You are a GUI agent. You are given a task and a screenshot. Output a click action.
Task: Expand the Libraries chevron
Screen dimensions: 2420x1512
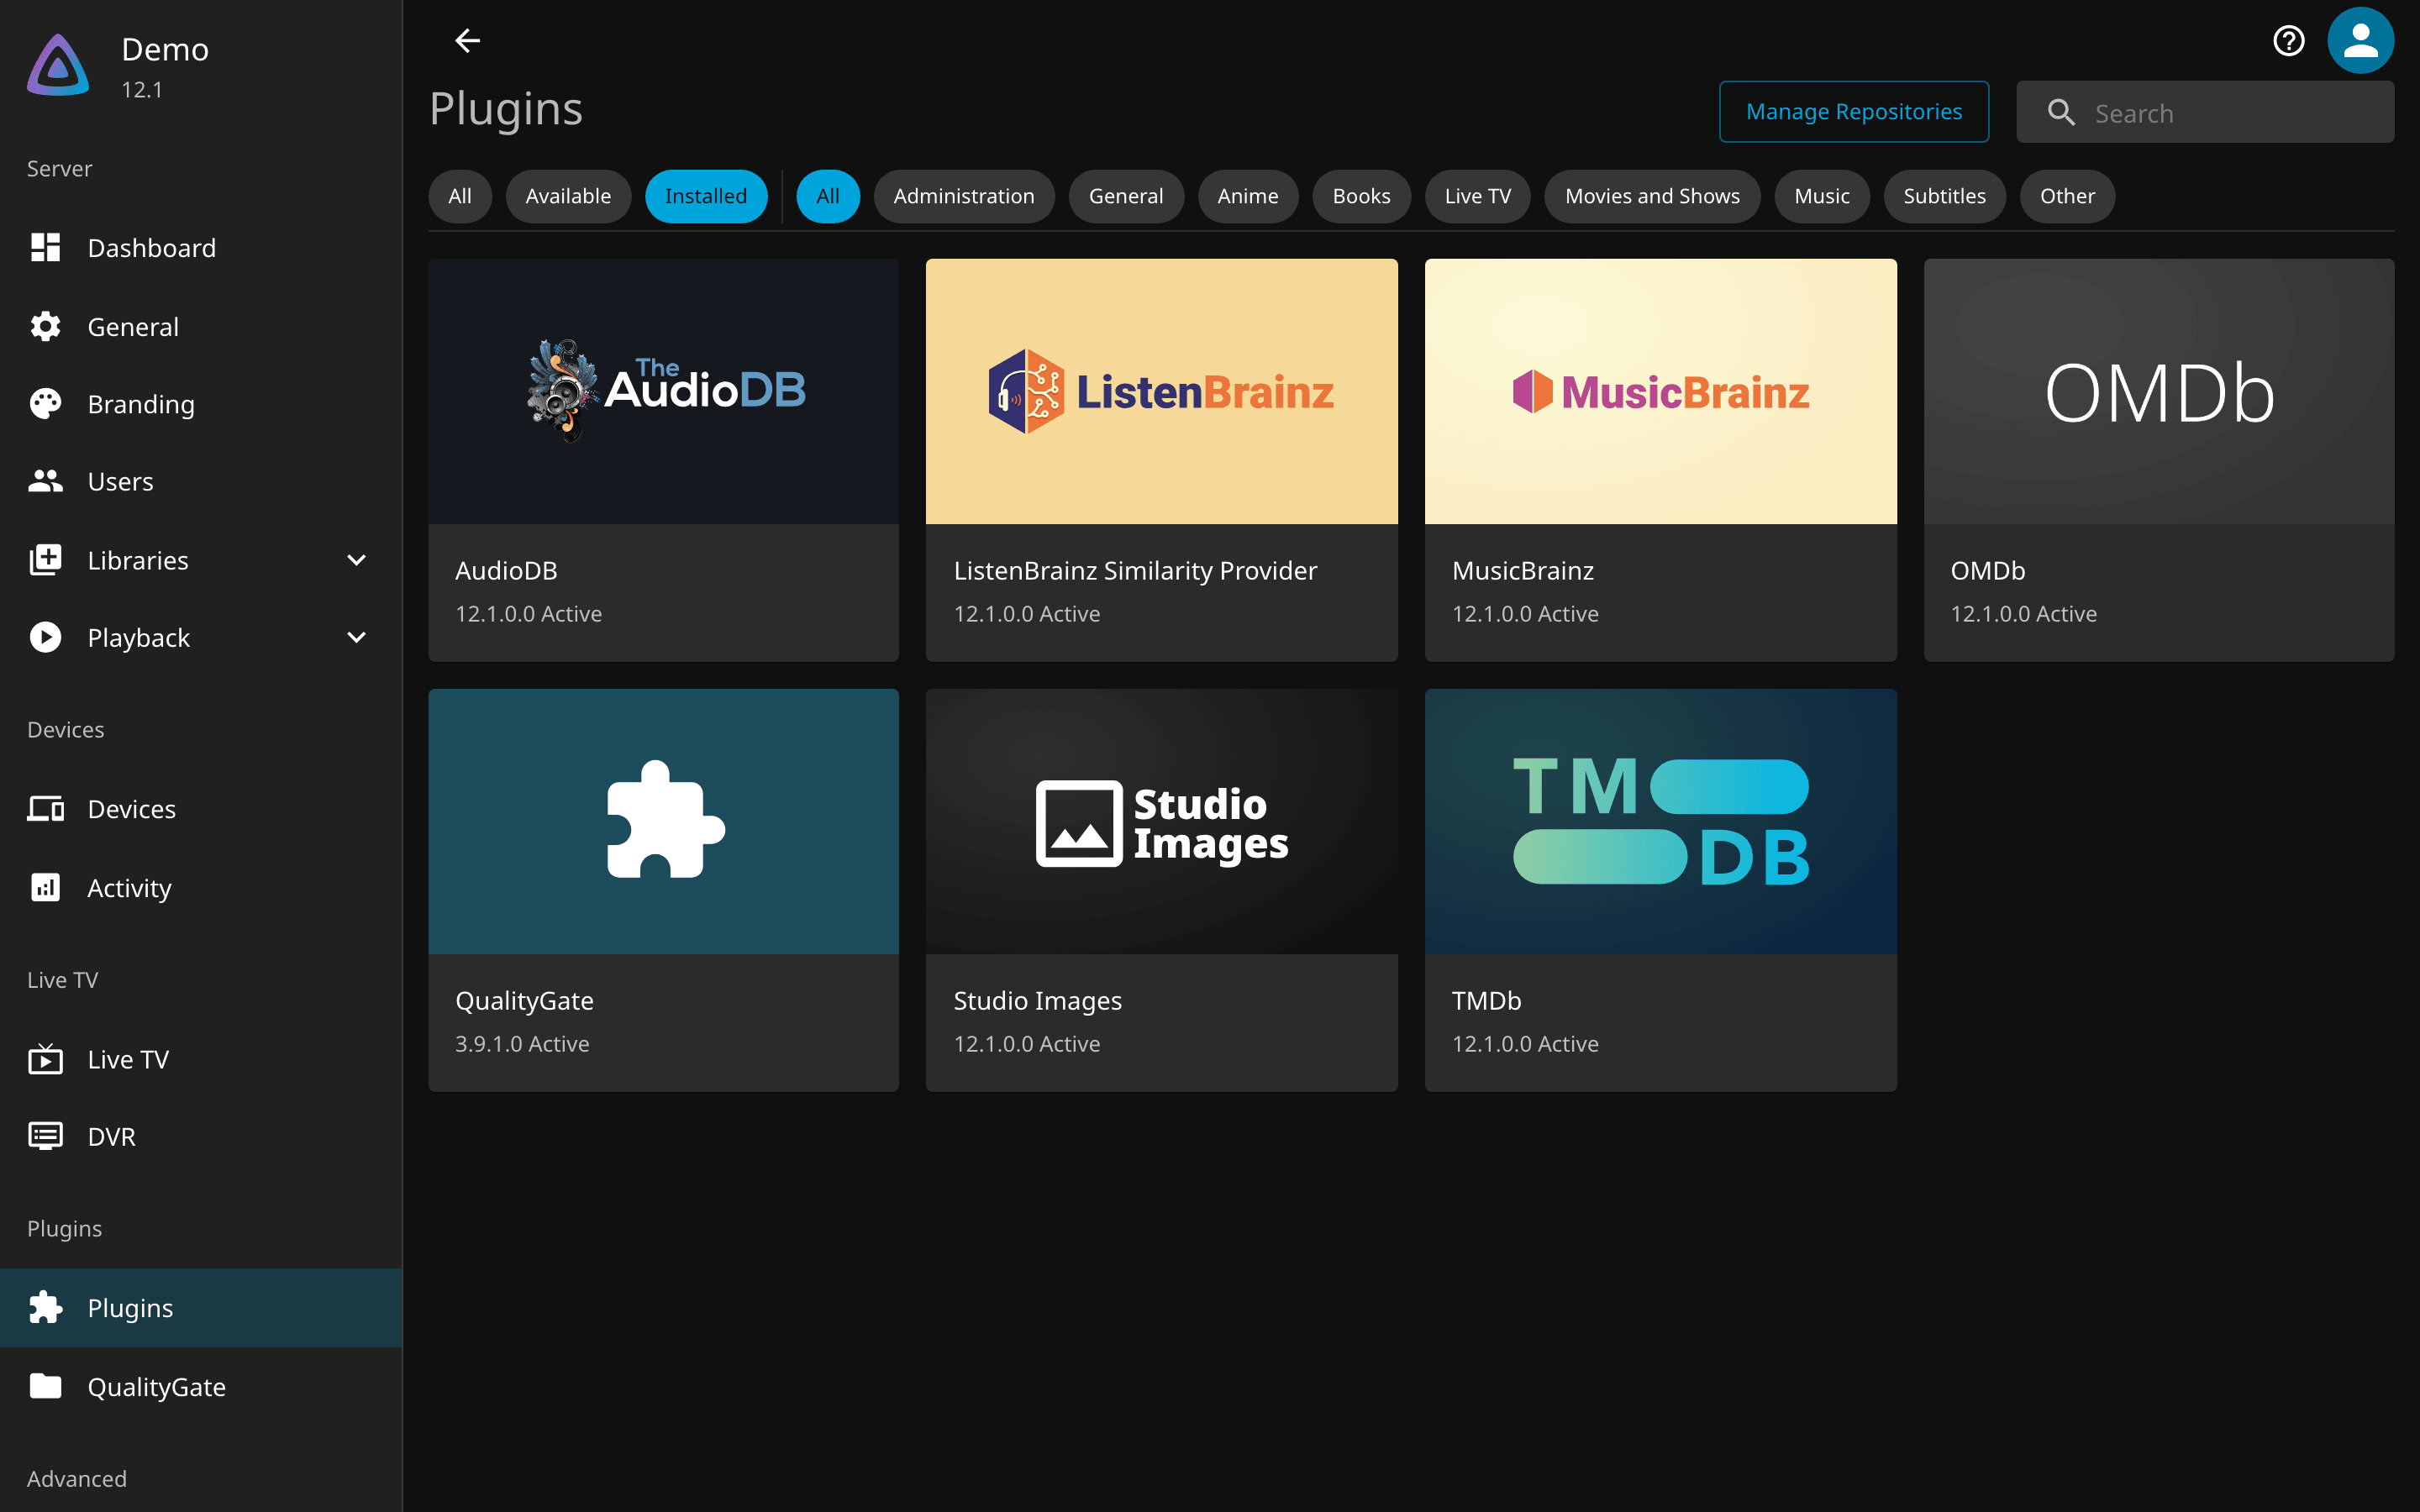pyautogui.click(x=356, y=560)
